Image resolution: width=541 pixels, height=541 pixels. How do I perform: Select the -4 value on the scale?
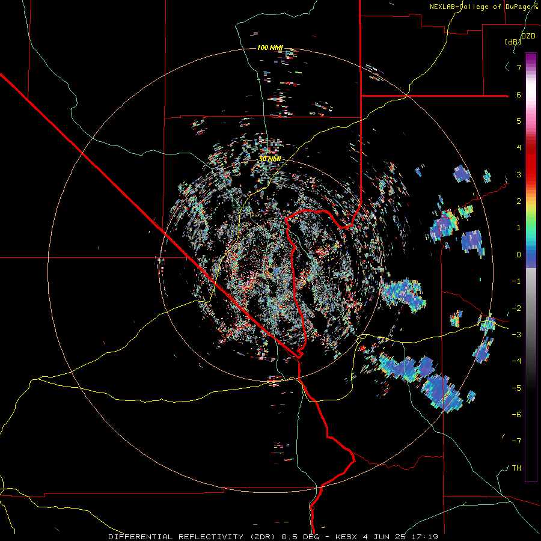click(516, 361)
